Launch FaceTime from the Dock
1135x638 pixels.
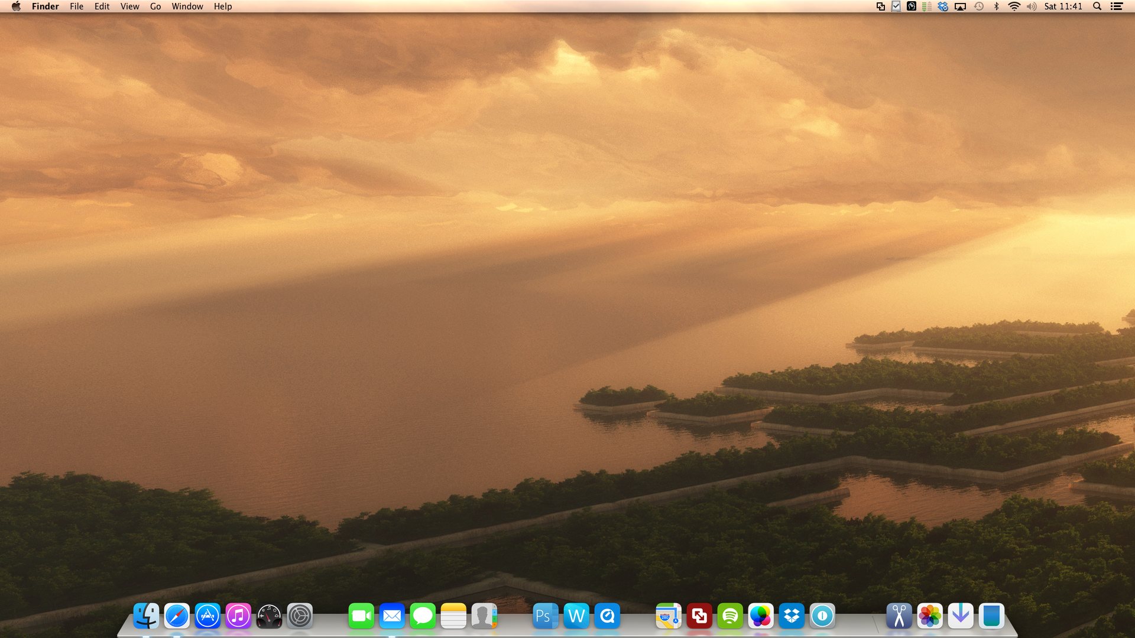pyautogui.click(x=361, y=616)
